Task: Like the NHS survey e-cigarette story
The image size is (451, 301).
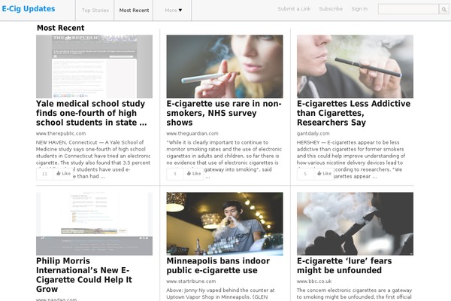Action: pos(194,174)
